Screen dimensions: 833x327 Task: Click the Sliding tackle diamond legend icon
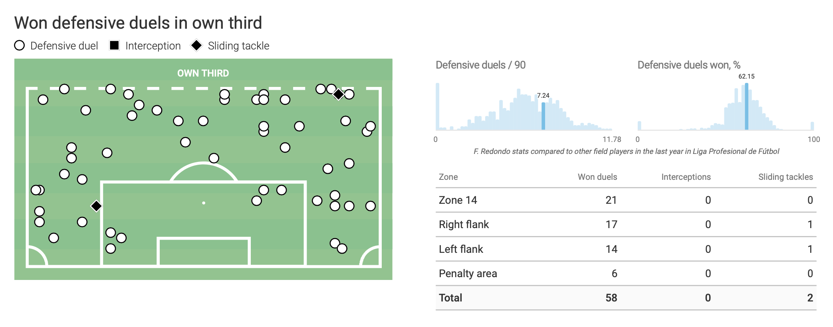tap(196, 45)
